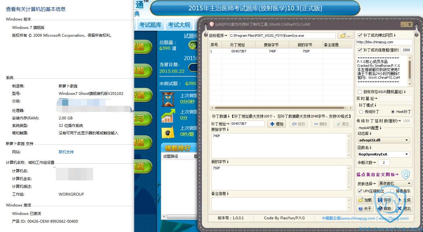Click the 联机支持 link in system info

click(66, 152)
